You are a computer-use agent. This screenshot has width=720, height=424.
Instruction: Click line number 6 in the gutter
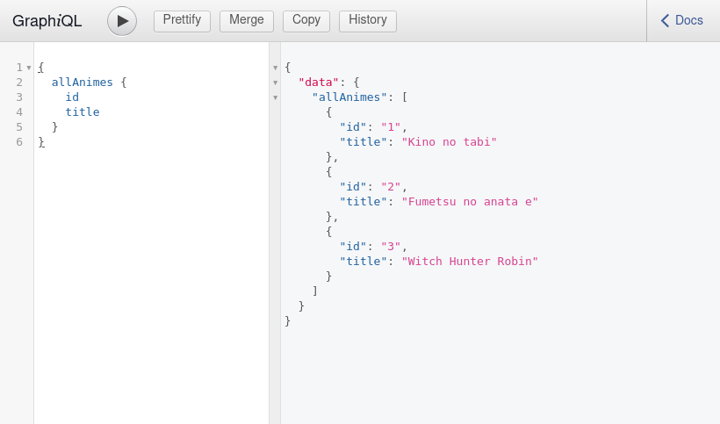pyautogui.click(x=19, y=142)
